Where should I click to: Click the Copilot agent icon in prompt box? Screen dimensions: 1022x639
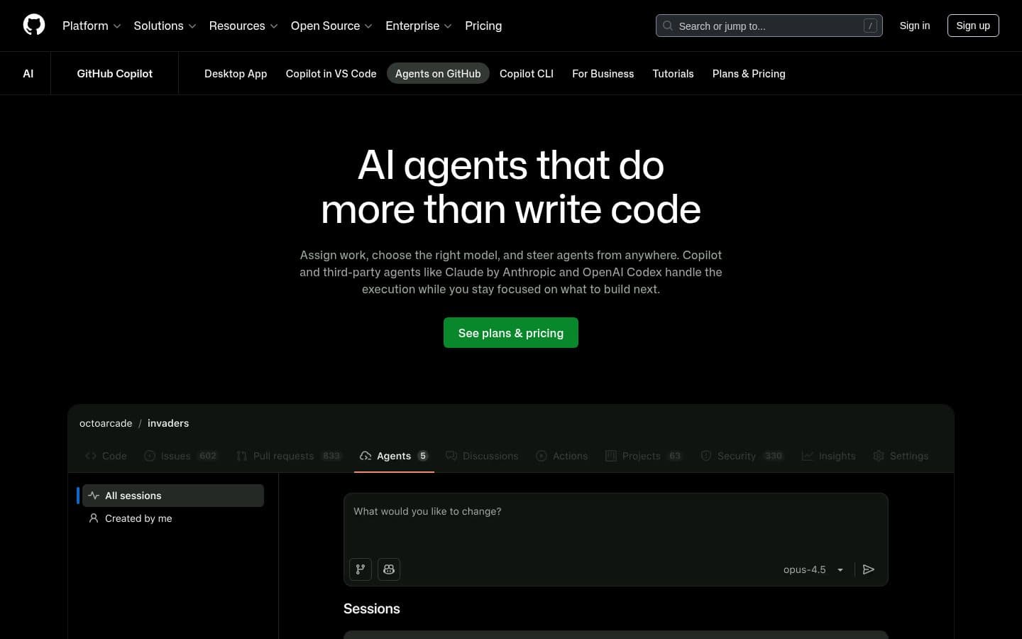[x=389, y=569]
